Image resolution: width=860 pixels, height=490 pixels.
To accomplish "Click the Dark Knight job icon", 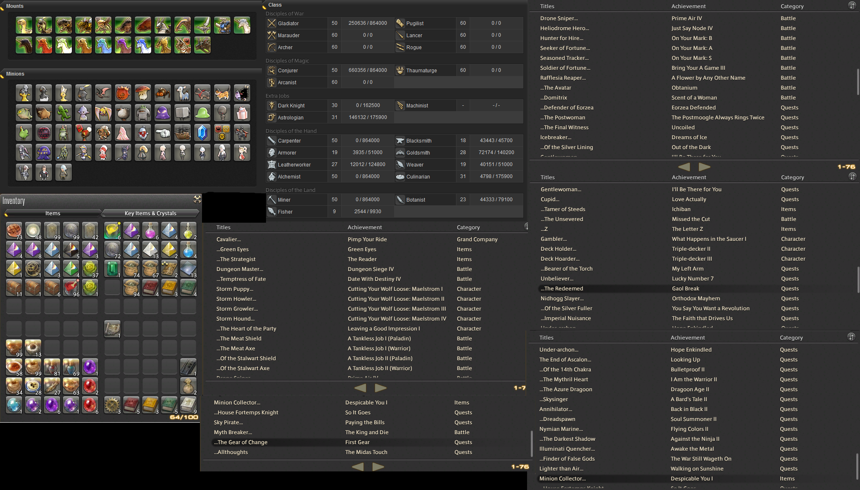I will click(x=271, y=105).
